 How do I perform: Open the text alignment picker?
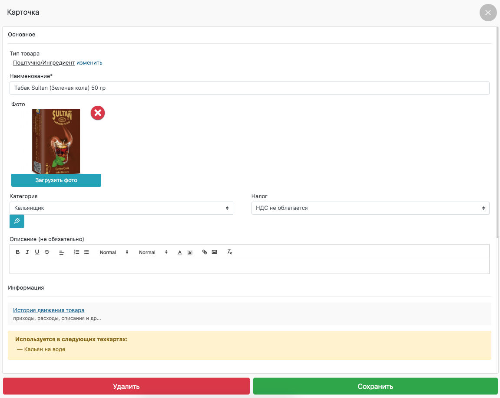[x=62, y=252]
